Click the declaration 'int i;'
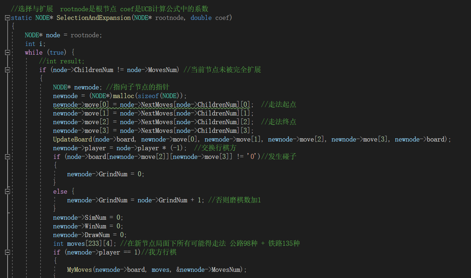The height and width of the screenshot is (278, 471). click(35, 44)
